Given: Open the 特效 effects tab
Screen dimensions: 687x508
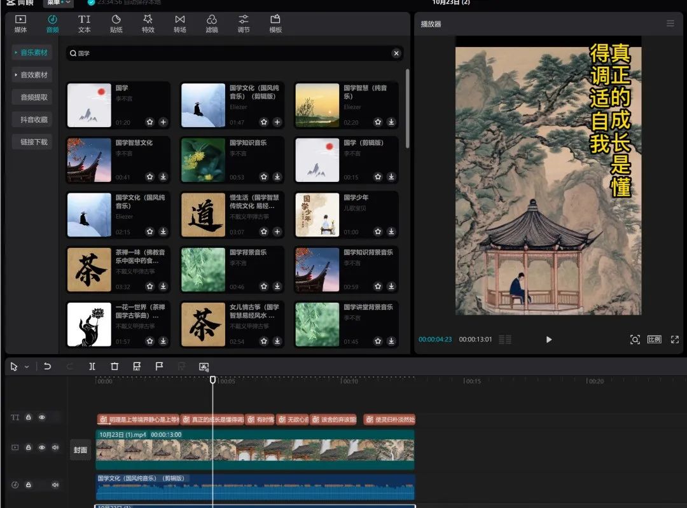Looking at the screenshot, I should tap(148, 24).
